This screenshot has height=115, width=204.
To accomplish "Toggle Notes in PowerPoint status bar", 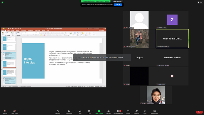I will pos(68,86).
